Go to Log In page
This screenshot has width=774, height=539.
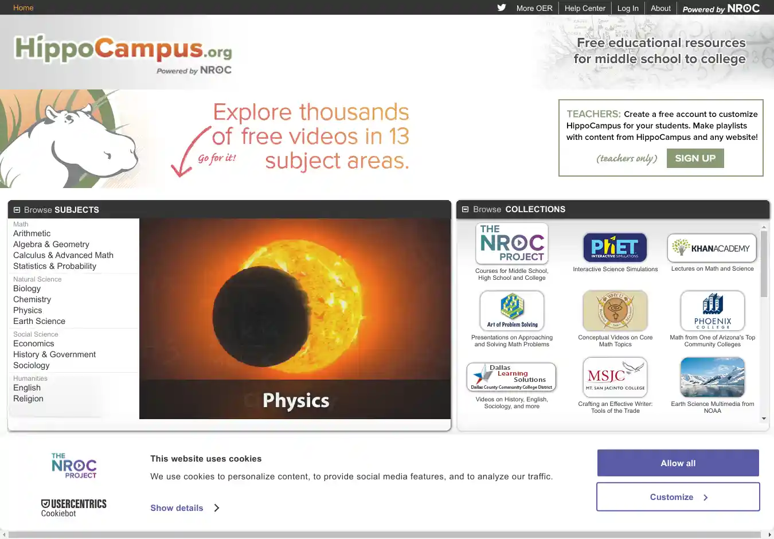[627, 8]
